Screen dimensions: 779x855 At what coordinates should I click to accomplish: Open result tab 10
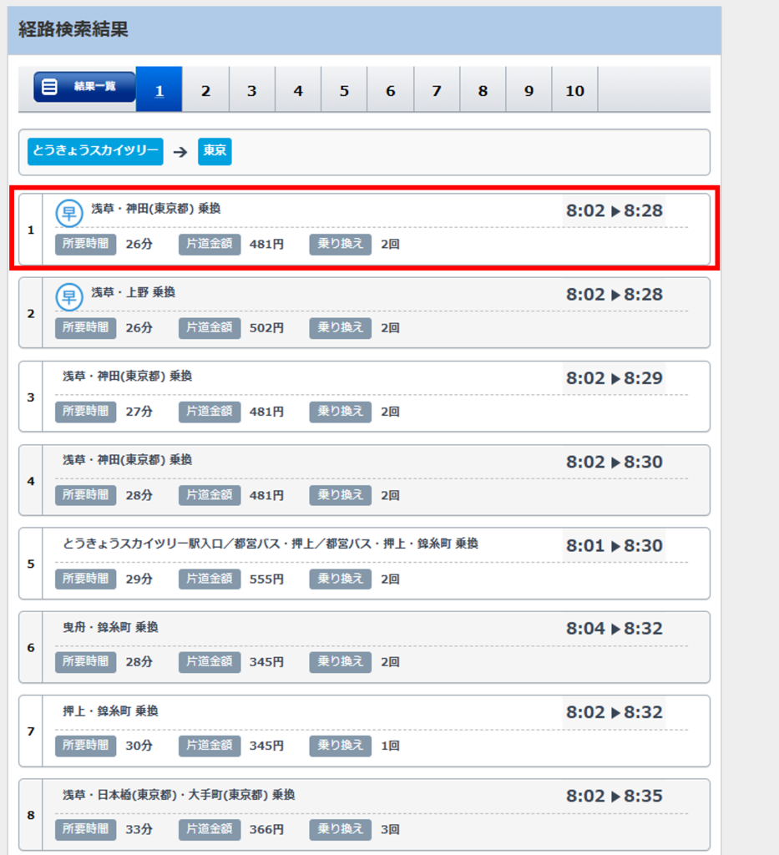coord(574,89)
